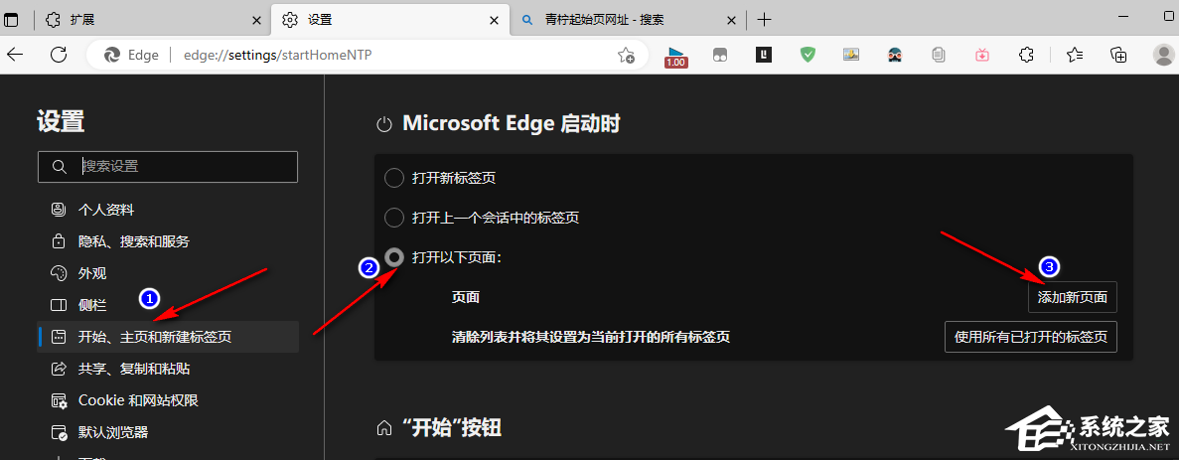1179x460 pixels.
Task: Add this page to favorites
Action: (x=626, y=55)
